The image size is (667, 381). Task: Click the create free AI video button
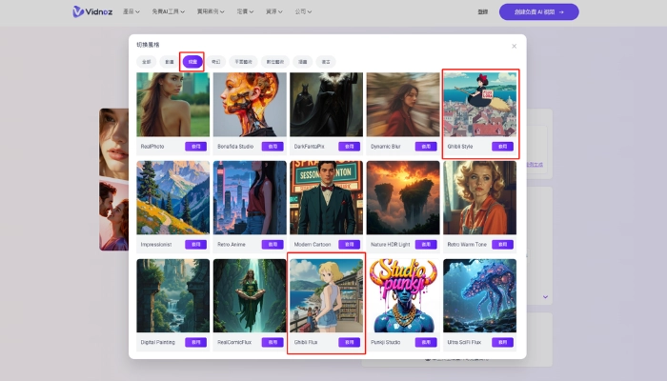[539, 11]
